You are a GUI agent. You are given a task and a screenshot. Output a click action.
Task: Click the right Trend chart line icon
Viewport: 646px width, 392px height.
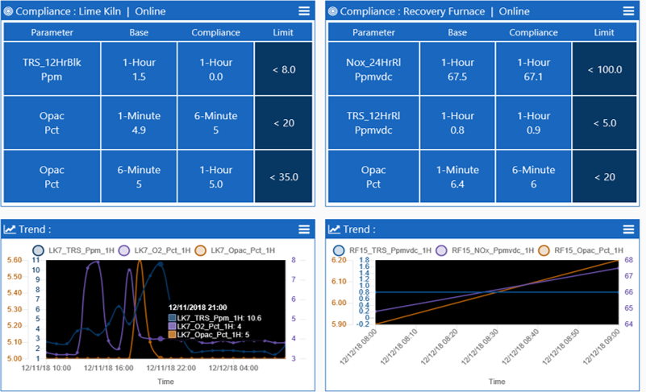(333, 229)
